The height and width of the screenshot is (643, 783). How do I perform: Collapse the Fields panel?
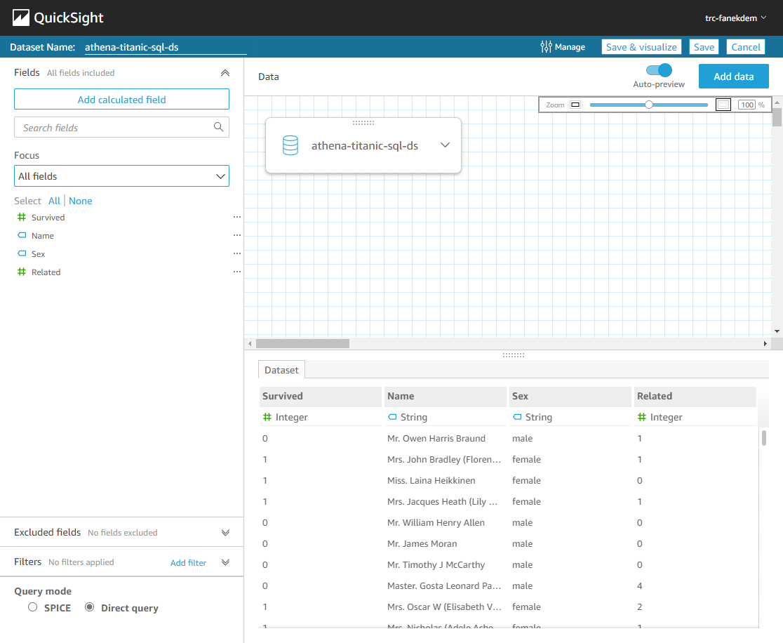pyautogui.click(x=225, y=73)
